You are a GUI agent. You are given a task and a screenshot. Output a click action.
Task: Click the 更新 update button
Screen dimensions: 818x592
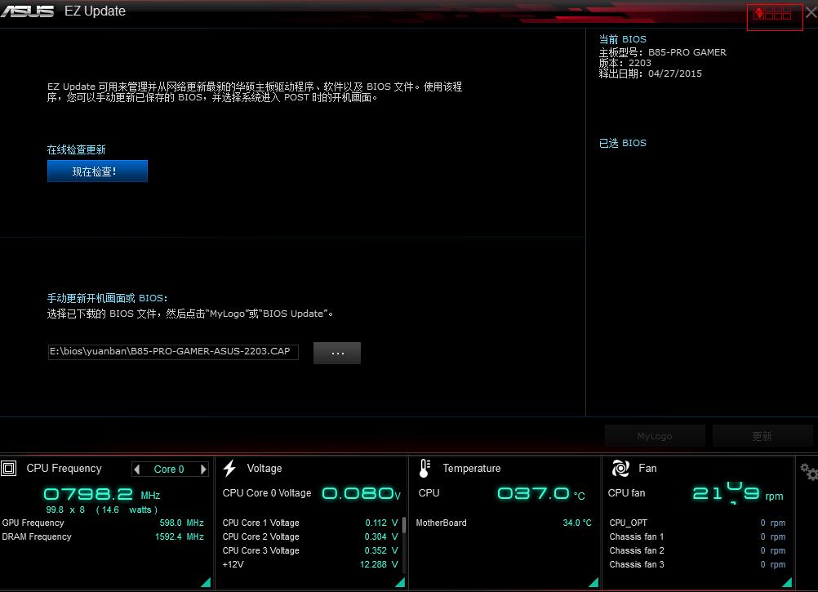tap(762, 436)
